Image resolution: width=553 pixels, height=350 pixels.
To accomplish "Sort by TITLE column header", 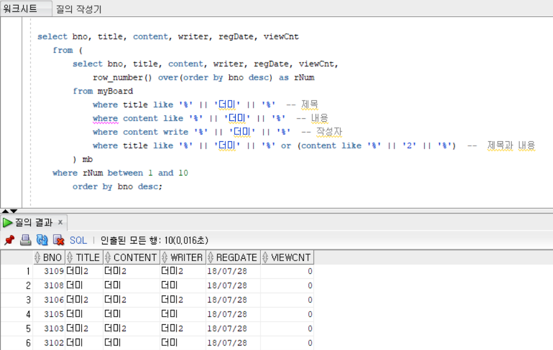I will tap(84, 258).
